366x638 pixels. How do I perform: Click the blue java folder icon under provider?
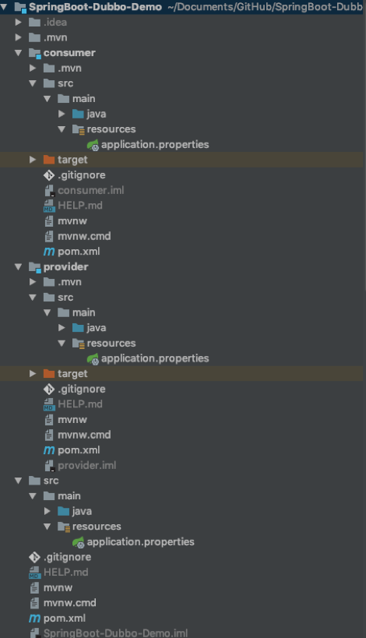78,327
